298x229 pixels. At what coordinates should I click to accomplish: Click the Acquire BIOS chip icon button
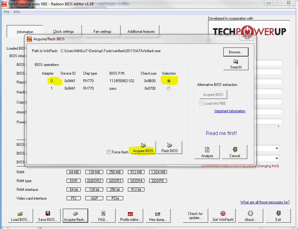point(143,148)
